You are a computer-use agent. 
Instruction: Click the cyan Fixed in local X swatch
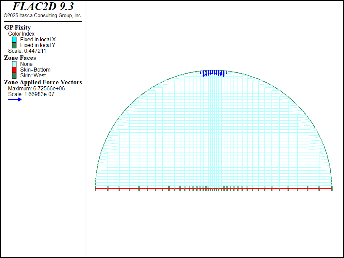14,40
